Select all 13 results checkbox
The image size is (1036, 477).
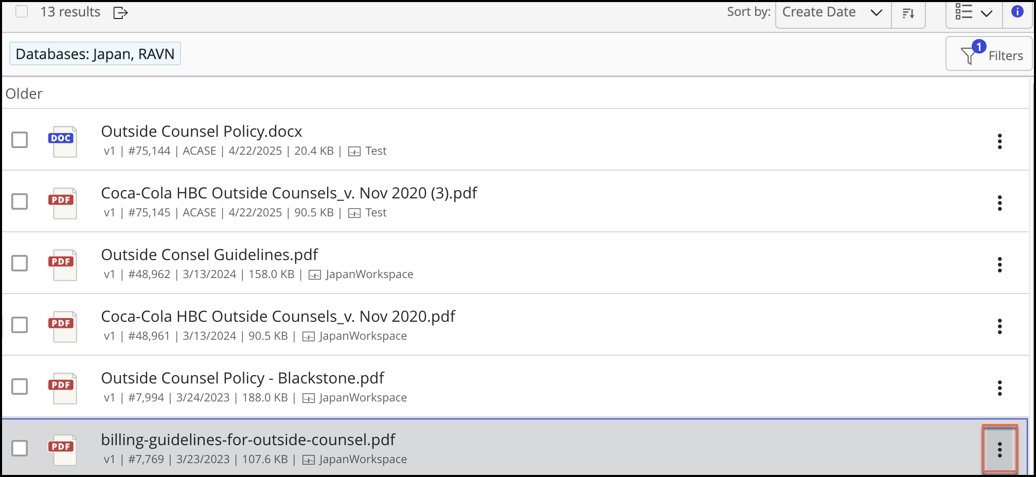pyautogui.click(x=22, y=12)
